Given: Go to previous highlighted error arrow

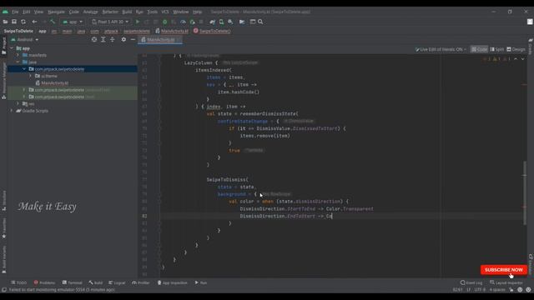Looking at the screenshot, I should click(x=516, y=59).
